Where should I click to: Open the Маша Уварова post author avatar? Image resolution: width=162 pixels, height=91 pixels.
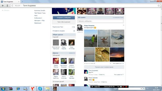80,28
